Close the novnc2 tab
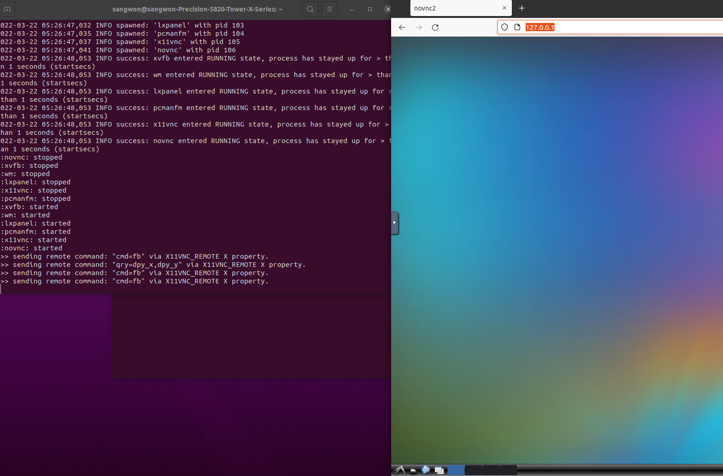Screen dimensions: 723x476 [x=504, y=8]
